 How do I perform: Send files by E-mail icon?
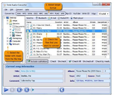click(x=49, y=18)
